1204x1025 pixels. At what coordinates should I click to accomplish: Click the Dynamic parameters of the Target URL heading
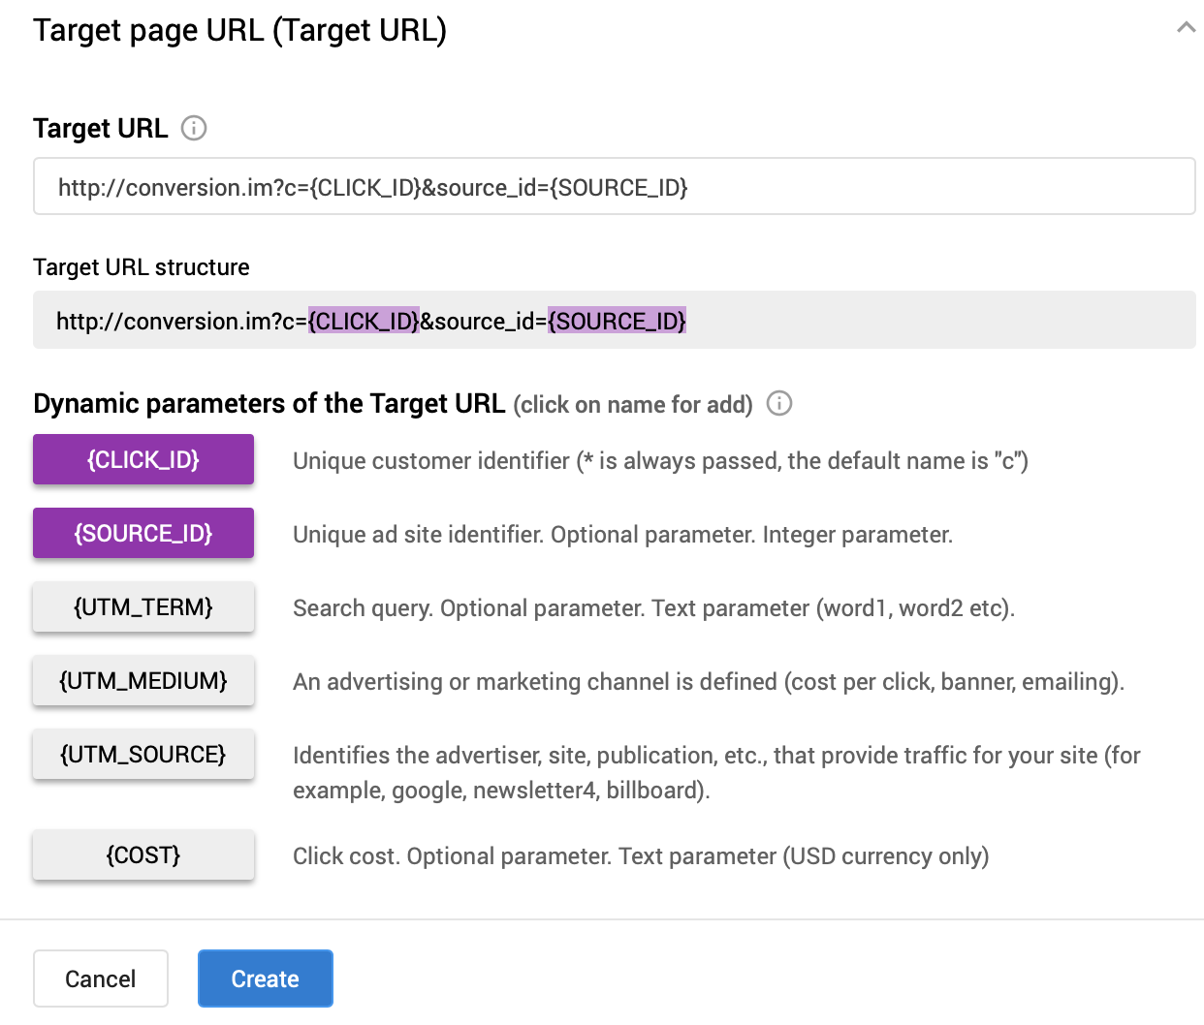[269, 403]
